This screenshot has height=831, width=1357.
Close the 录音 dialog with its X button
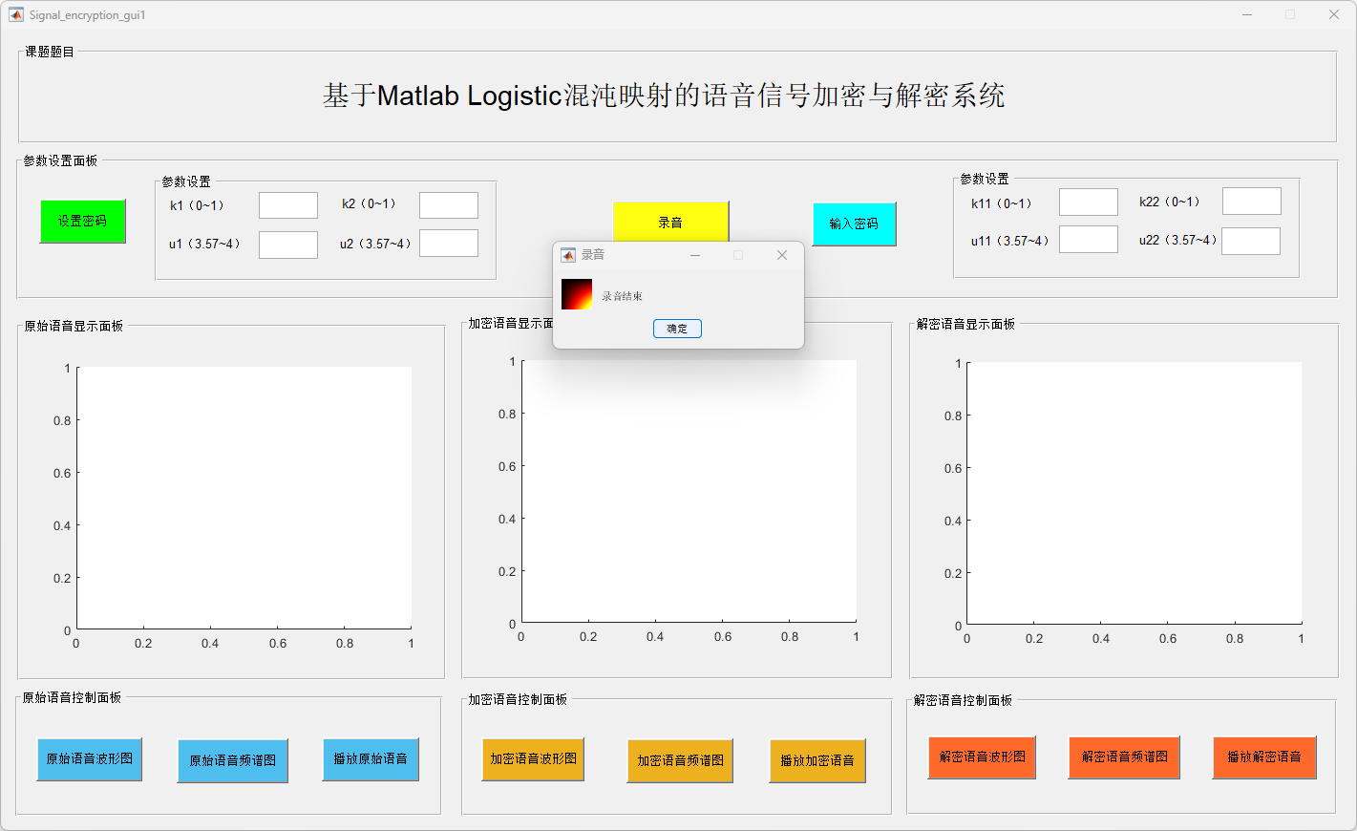coord(782,255)
